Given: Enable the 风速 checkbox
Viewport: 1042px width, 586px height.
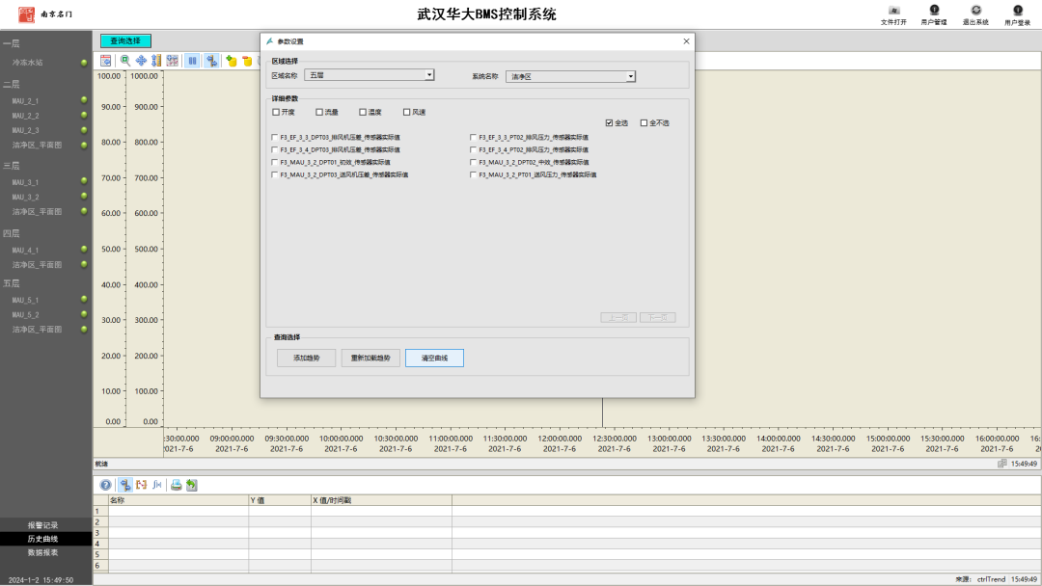Looking at the screenshot, I should pyautogui.click(x=407, y=112).
